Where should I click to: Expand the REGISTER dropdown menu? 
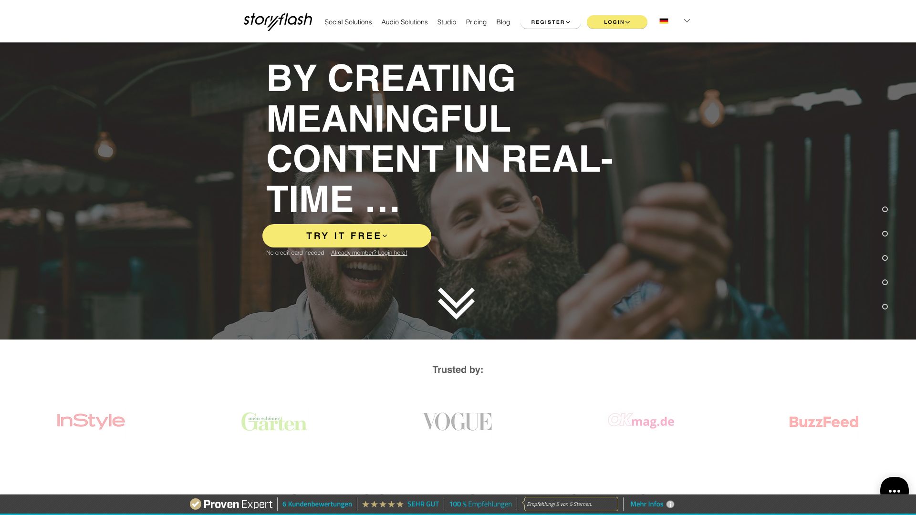click(x=551, y=21)
